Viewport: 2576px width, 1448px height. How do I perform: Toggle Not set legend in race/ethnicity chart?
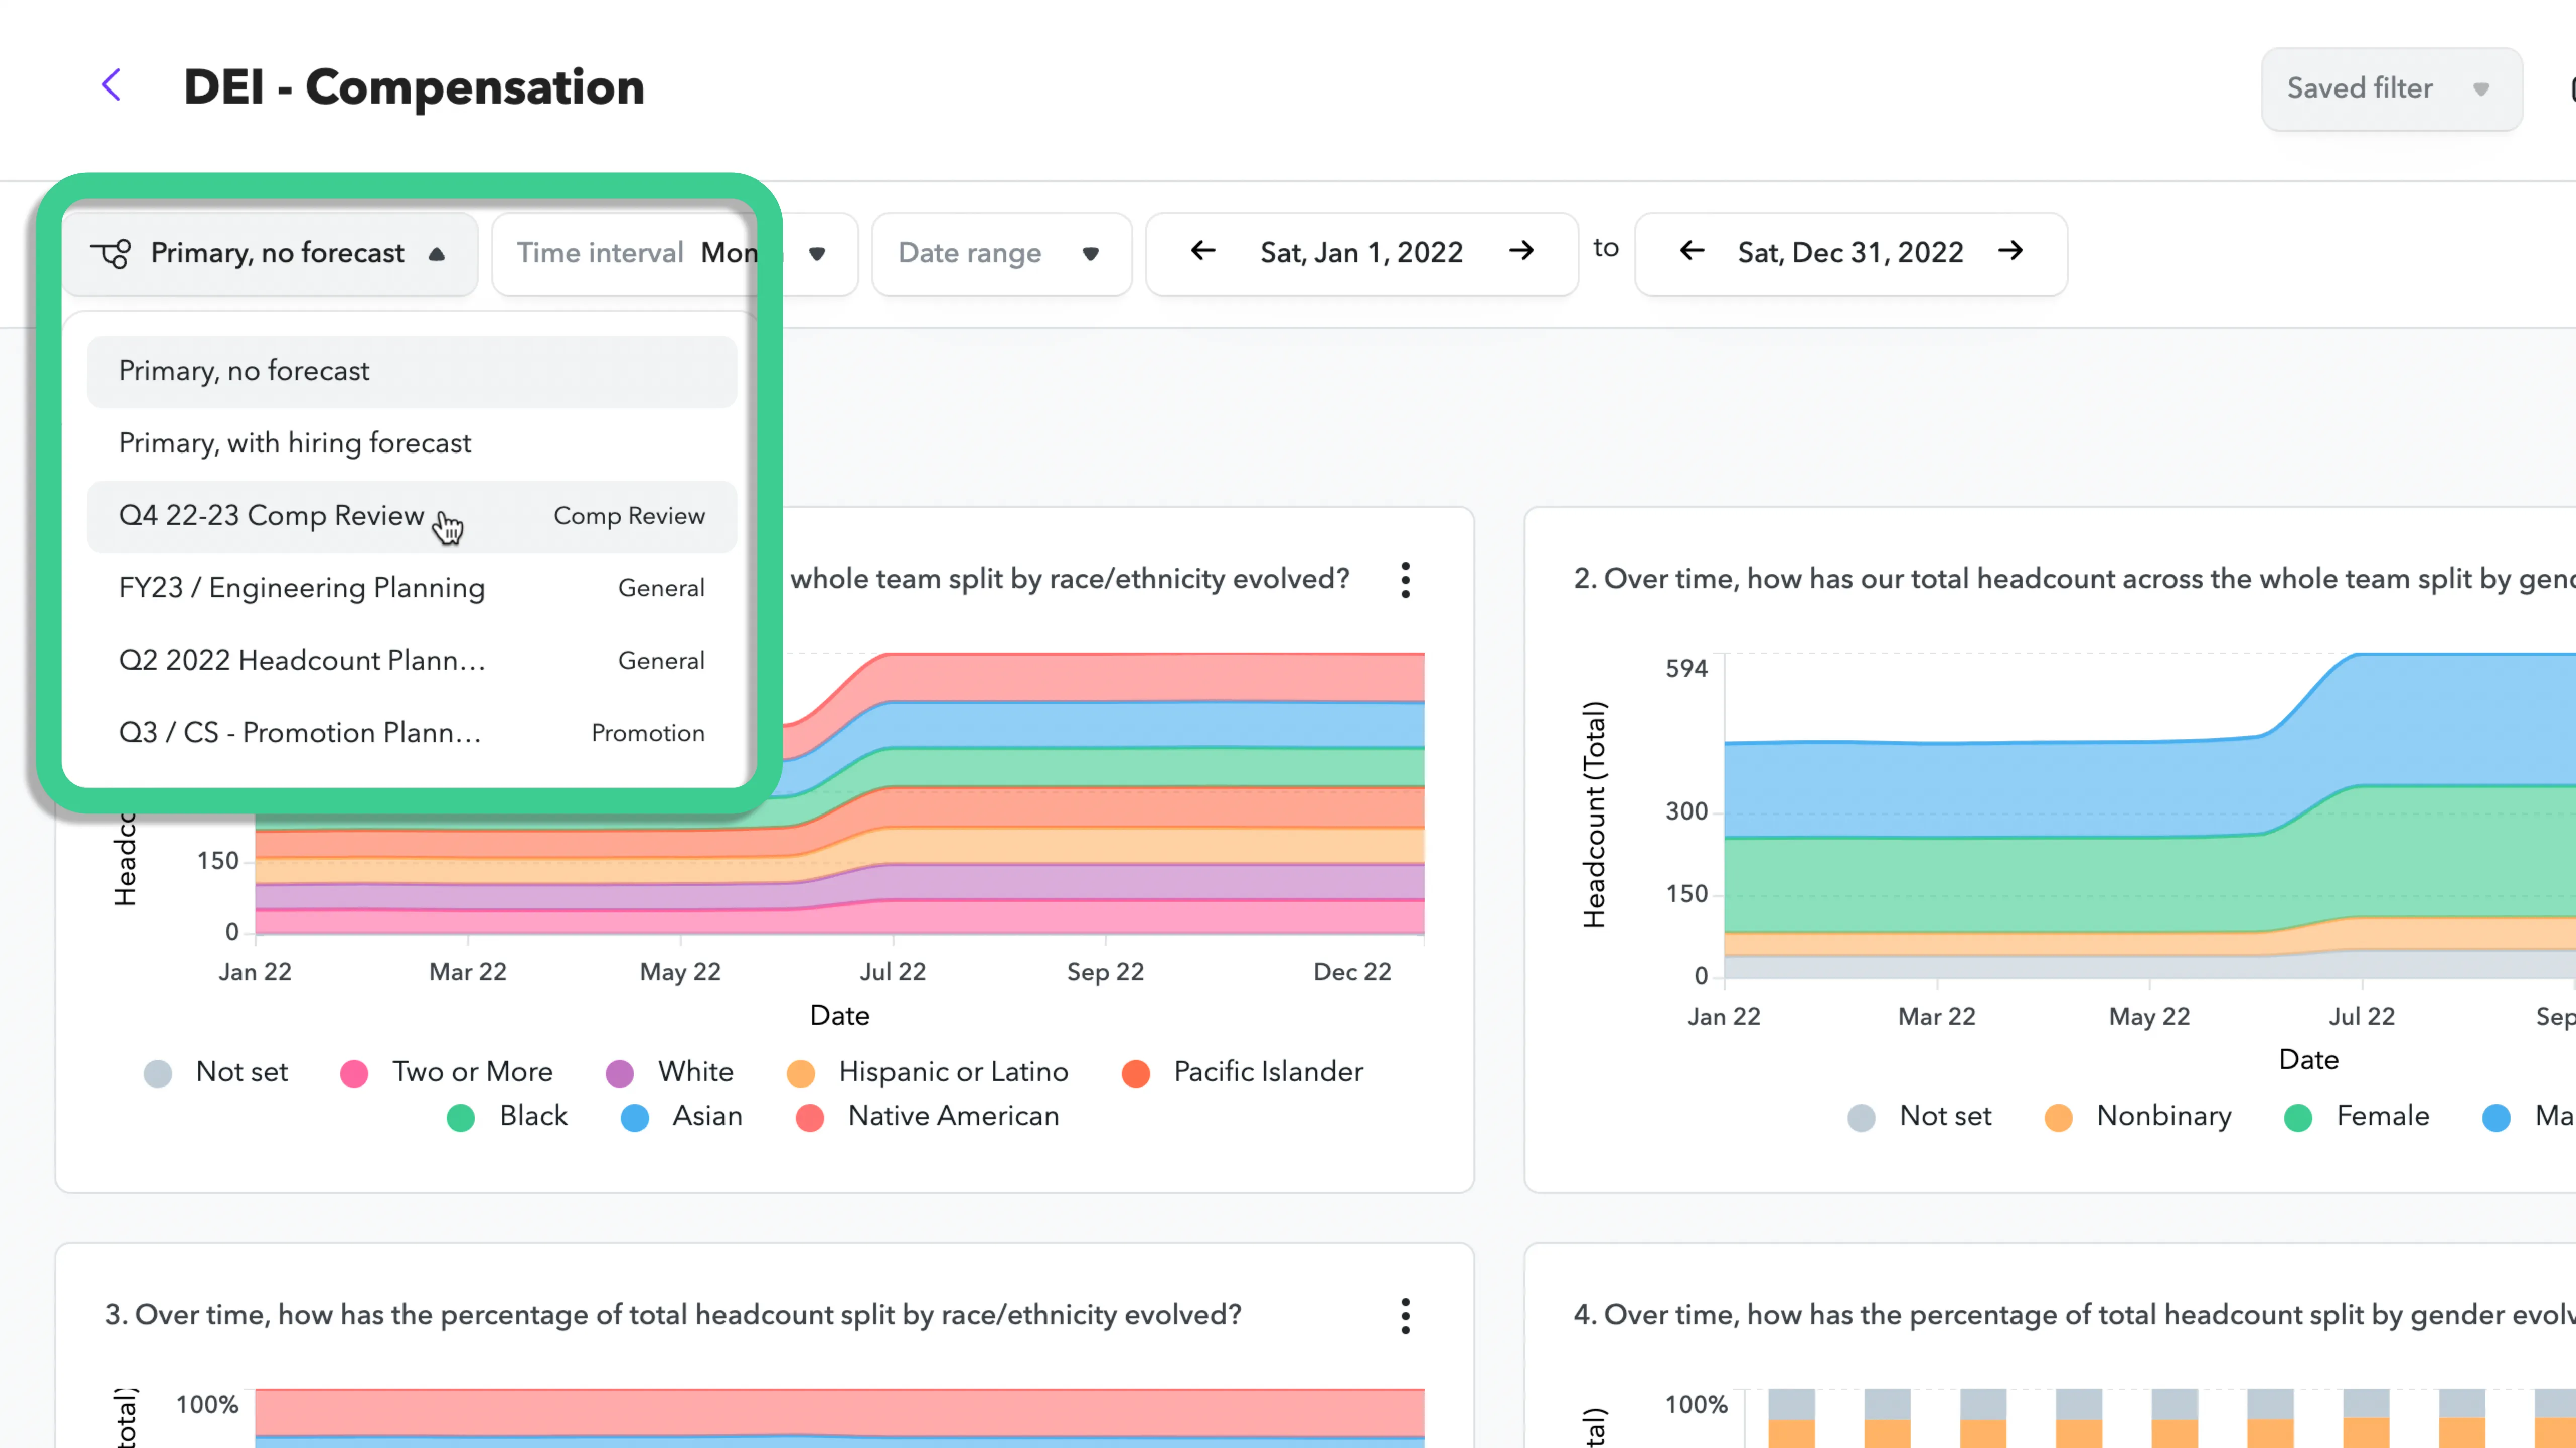coord(158,1073)
